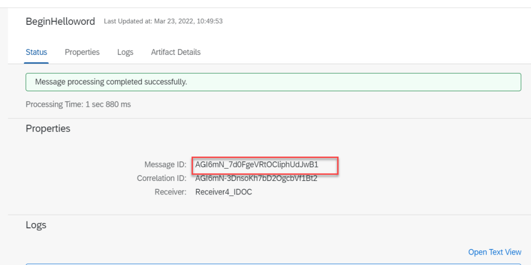The height and width of the screenshot is (265, 531).
Task: Click the Properties section heading
Action: tap(48, 129)
